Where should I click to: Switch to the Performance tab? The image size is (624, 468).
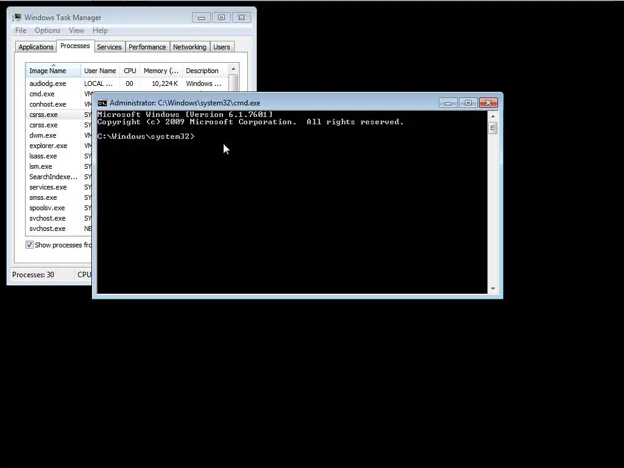(x=147, y=47)
